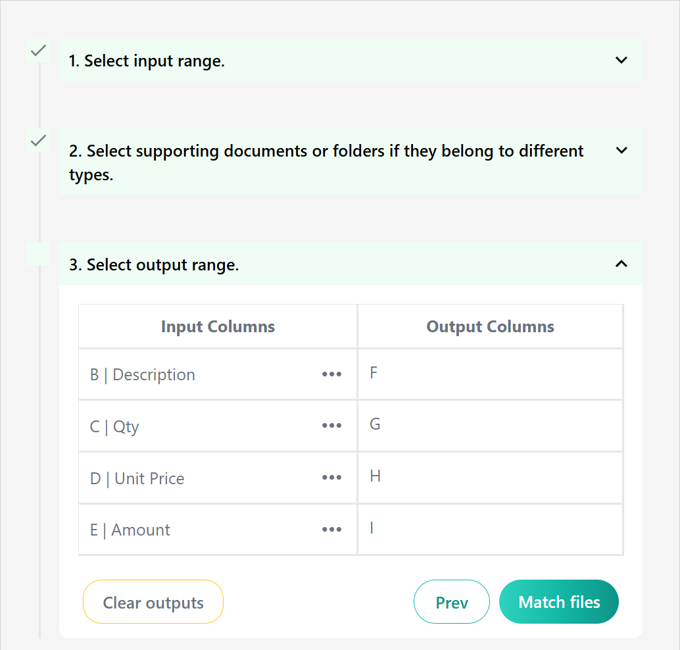
Task: Click step 2 completed checkmark icon
Action: point(39,140)
